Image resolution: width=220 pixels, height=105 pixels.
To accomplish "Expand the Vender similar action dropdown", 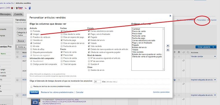I will pos(215,56).
